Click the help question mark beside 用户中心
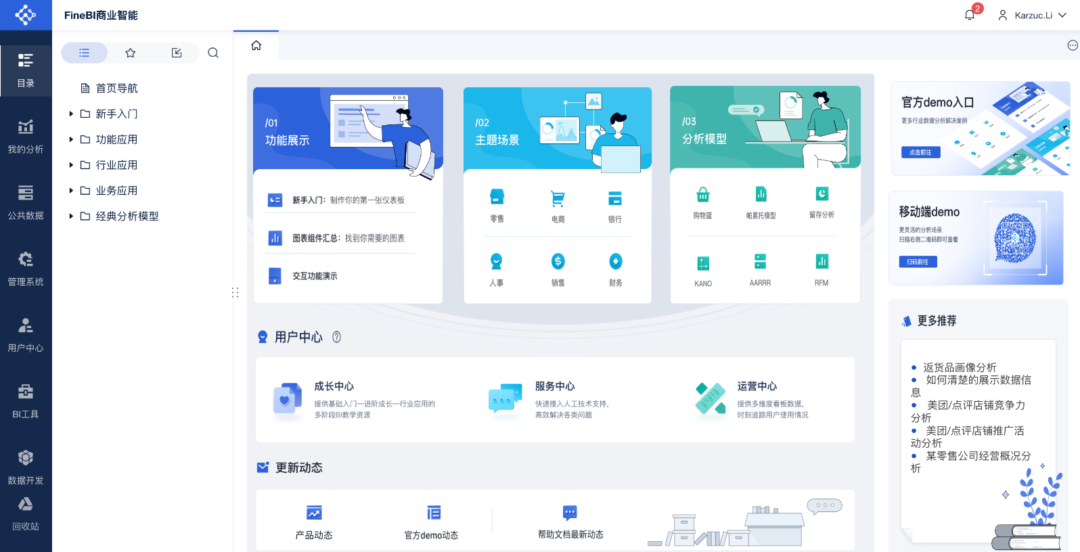 pos(336,337)
